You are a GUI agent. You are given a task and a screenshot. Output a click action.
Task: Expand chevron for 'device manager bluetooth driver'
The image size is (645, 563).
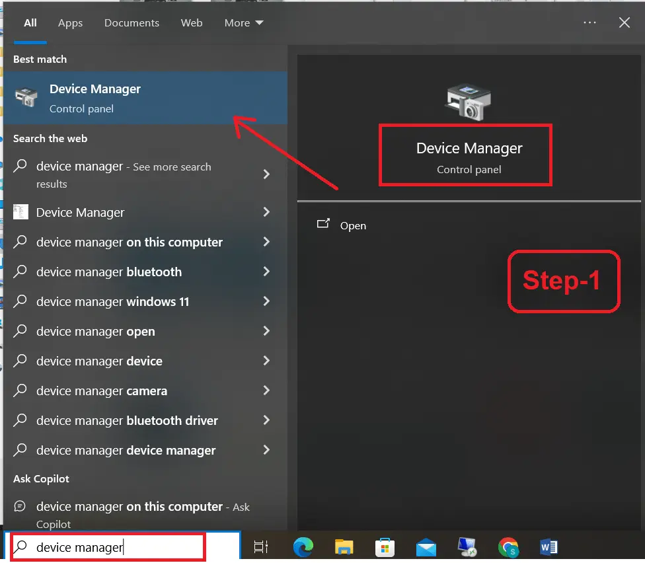click(266, 420)
